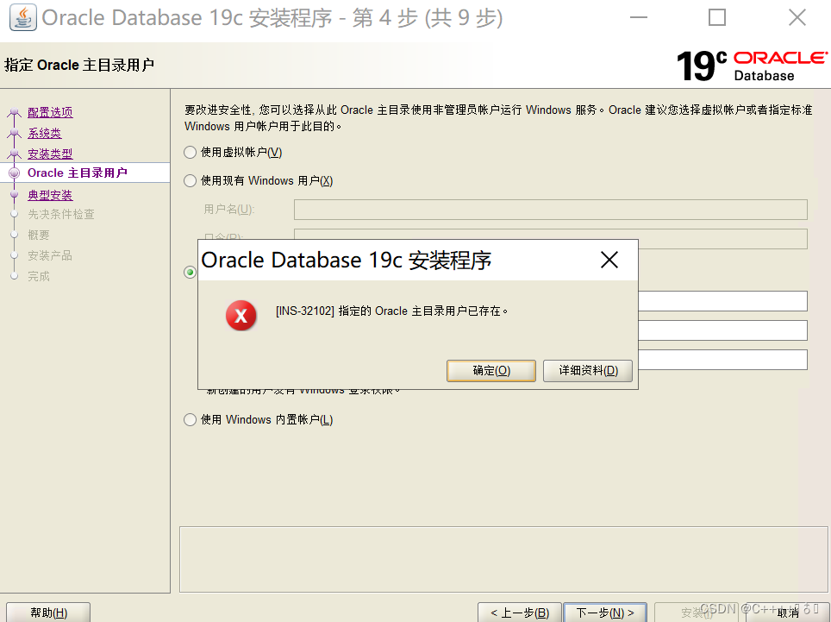Select 使用现有 Windows 用户(X) radio option
The width and height of the screenshot is (831, 622).
[x=191, y=181]
